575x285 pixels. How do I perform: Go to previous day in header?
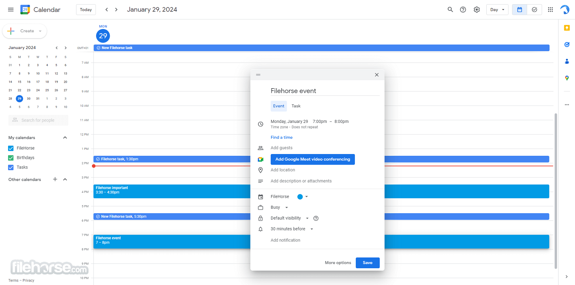tap(107, 9)
